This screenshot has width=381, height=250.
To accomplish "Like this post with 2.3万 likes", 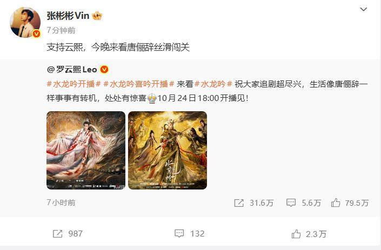I will pos(296,234).
